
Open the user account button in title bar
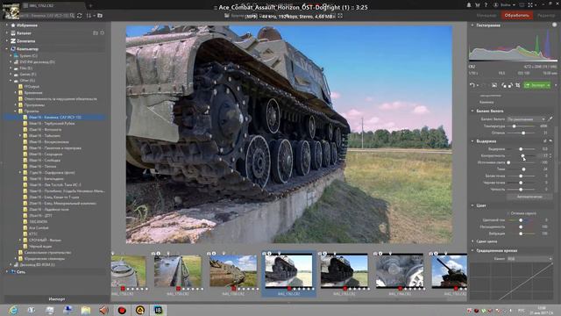(505, 5)
